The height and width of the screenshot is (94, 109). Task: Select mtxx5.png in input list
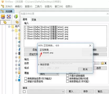(46, 36)
